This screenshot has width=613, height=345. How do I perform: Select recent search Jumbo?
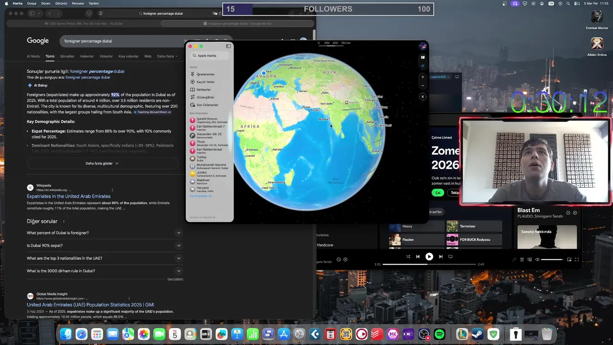210,174
